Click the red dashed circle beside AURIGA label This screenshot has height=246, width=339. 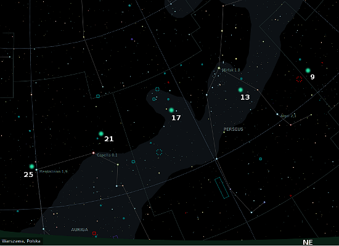(x=94, y=233)
